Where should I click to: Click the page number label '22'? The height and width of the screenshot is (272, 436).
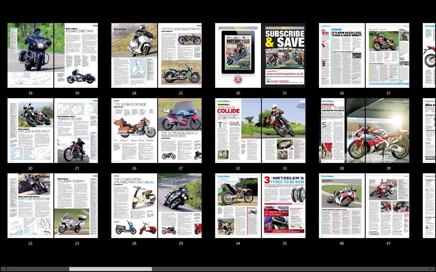(31, 243)
